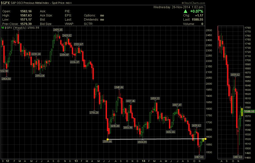Click the '13' year label on the time axis
255x163 pixels.
click(x=76, y=161)
